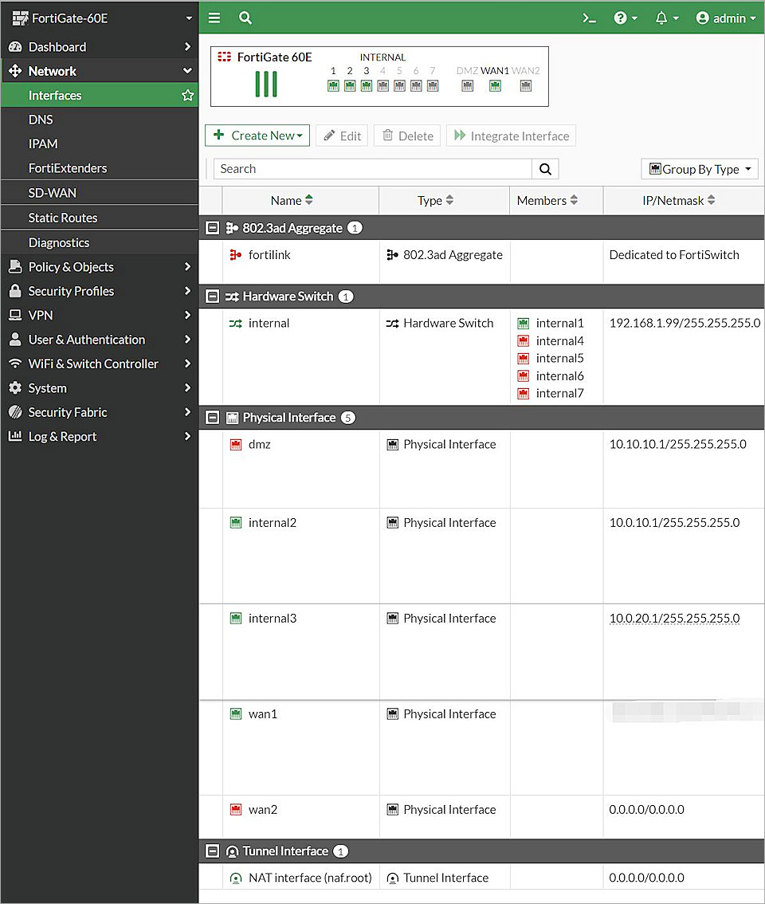Open the notifications bell icon

coord(661,17)
